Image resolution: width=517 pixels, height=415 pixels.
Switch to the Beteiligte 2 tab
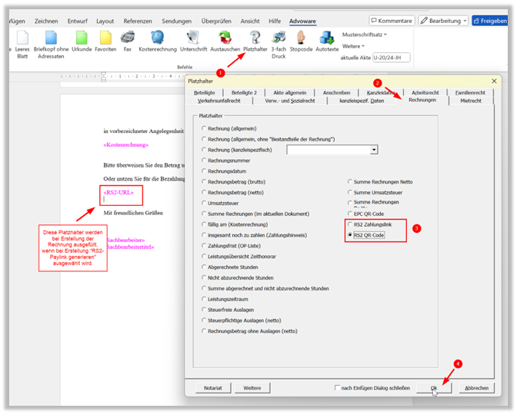[x=244, y=92]
